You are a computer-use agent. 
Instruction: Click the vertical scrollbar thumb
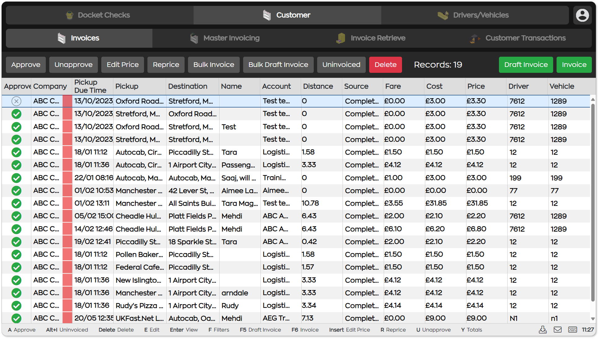pyautogui.click(x=593, y=202)
